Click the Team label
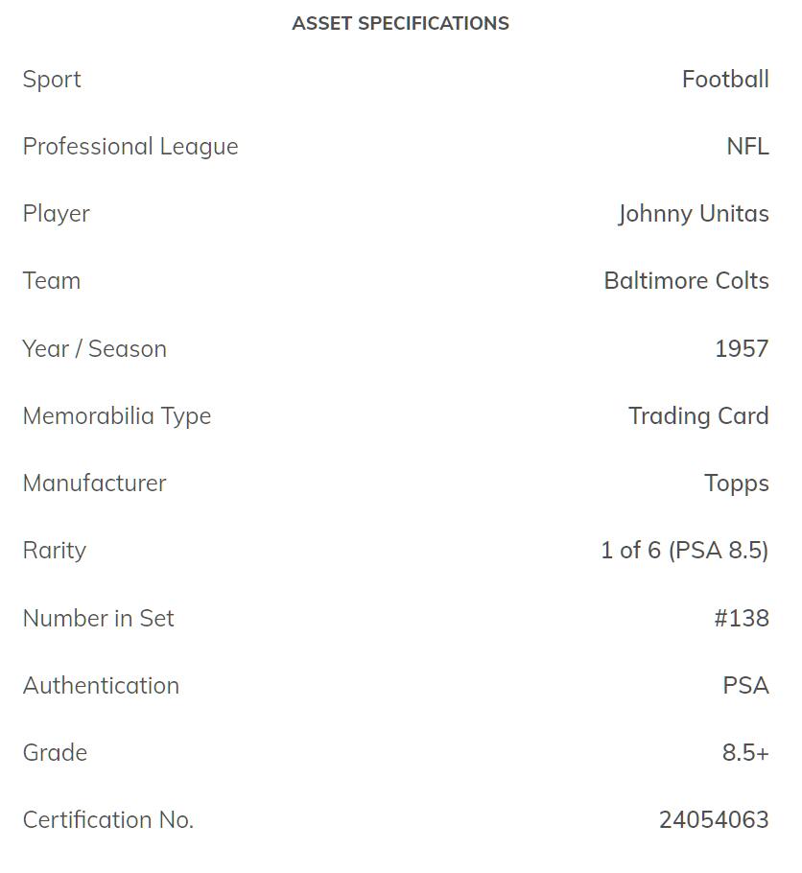 point(52,281)
